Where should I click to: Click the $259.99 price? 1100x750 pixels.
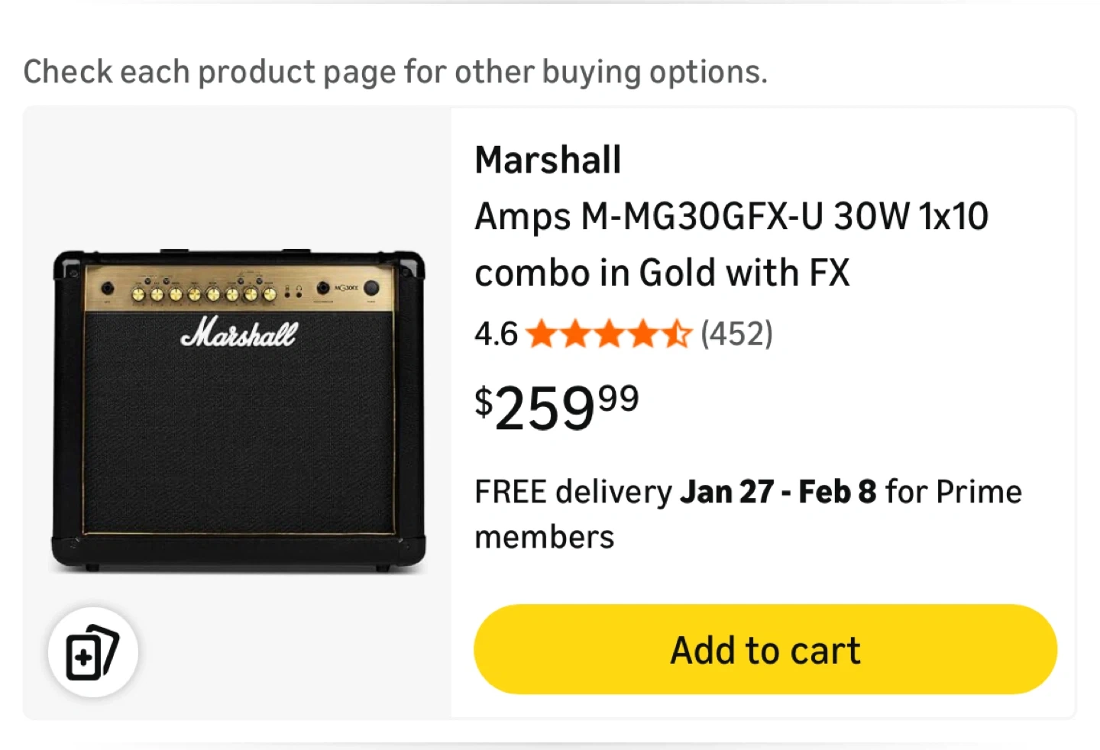[557, 408]
